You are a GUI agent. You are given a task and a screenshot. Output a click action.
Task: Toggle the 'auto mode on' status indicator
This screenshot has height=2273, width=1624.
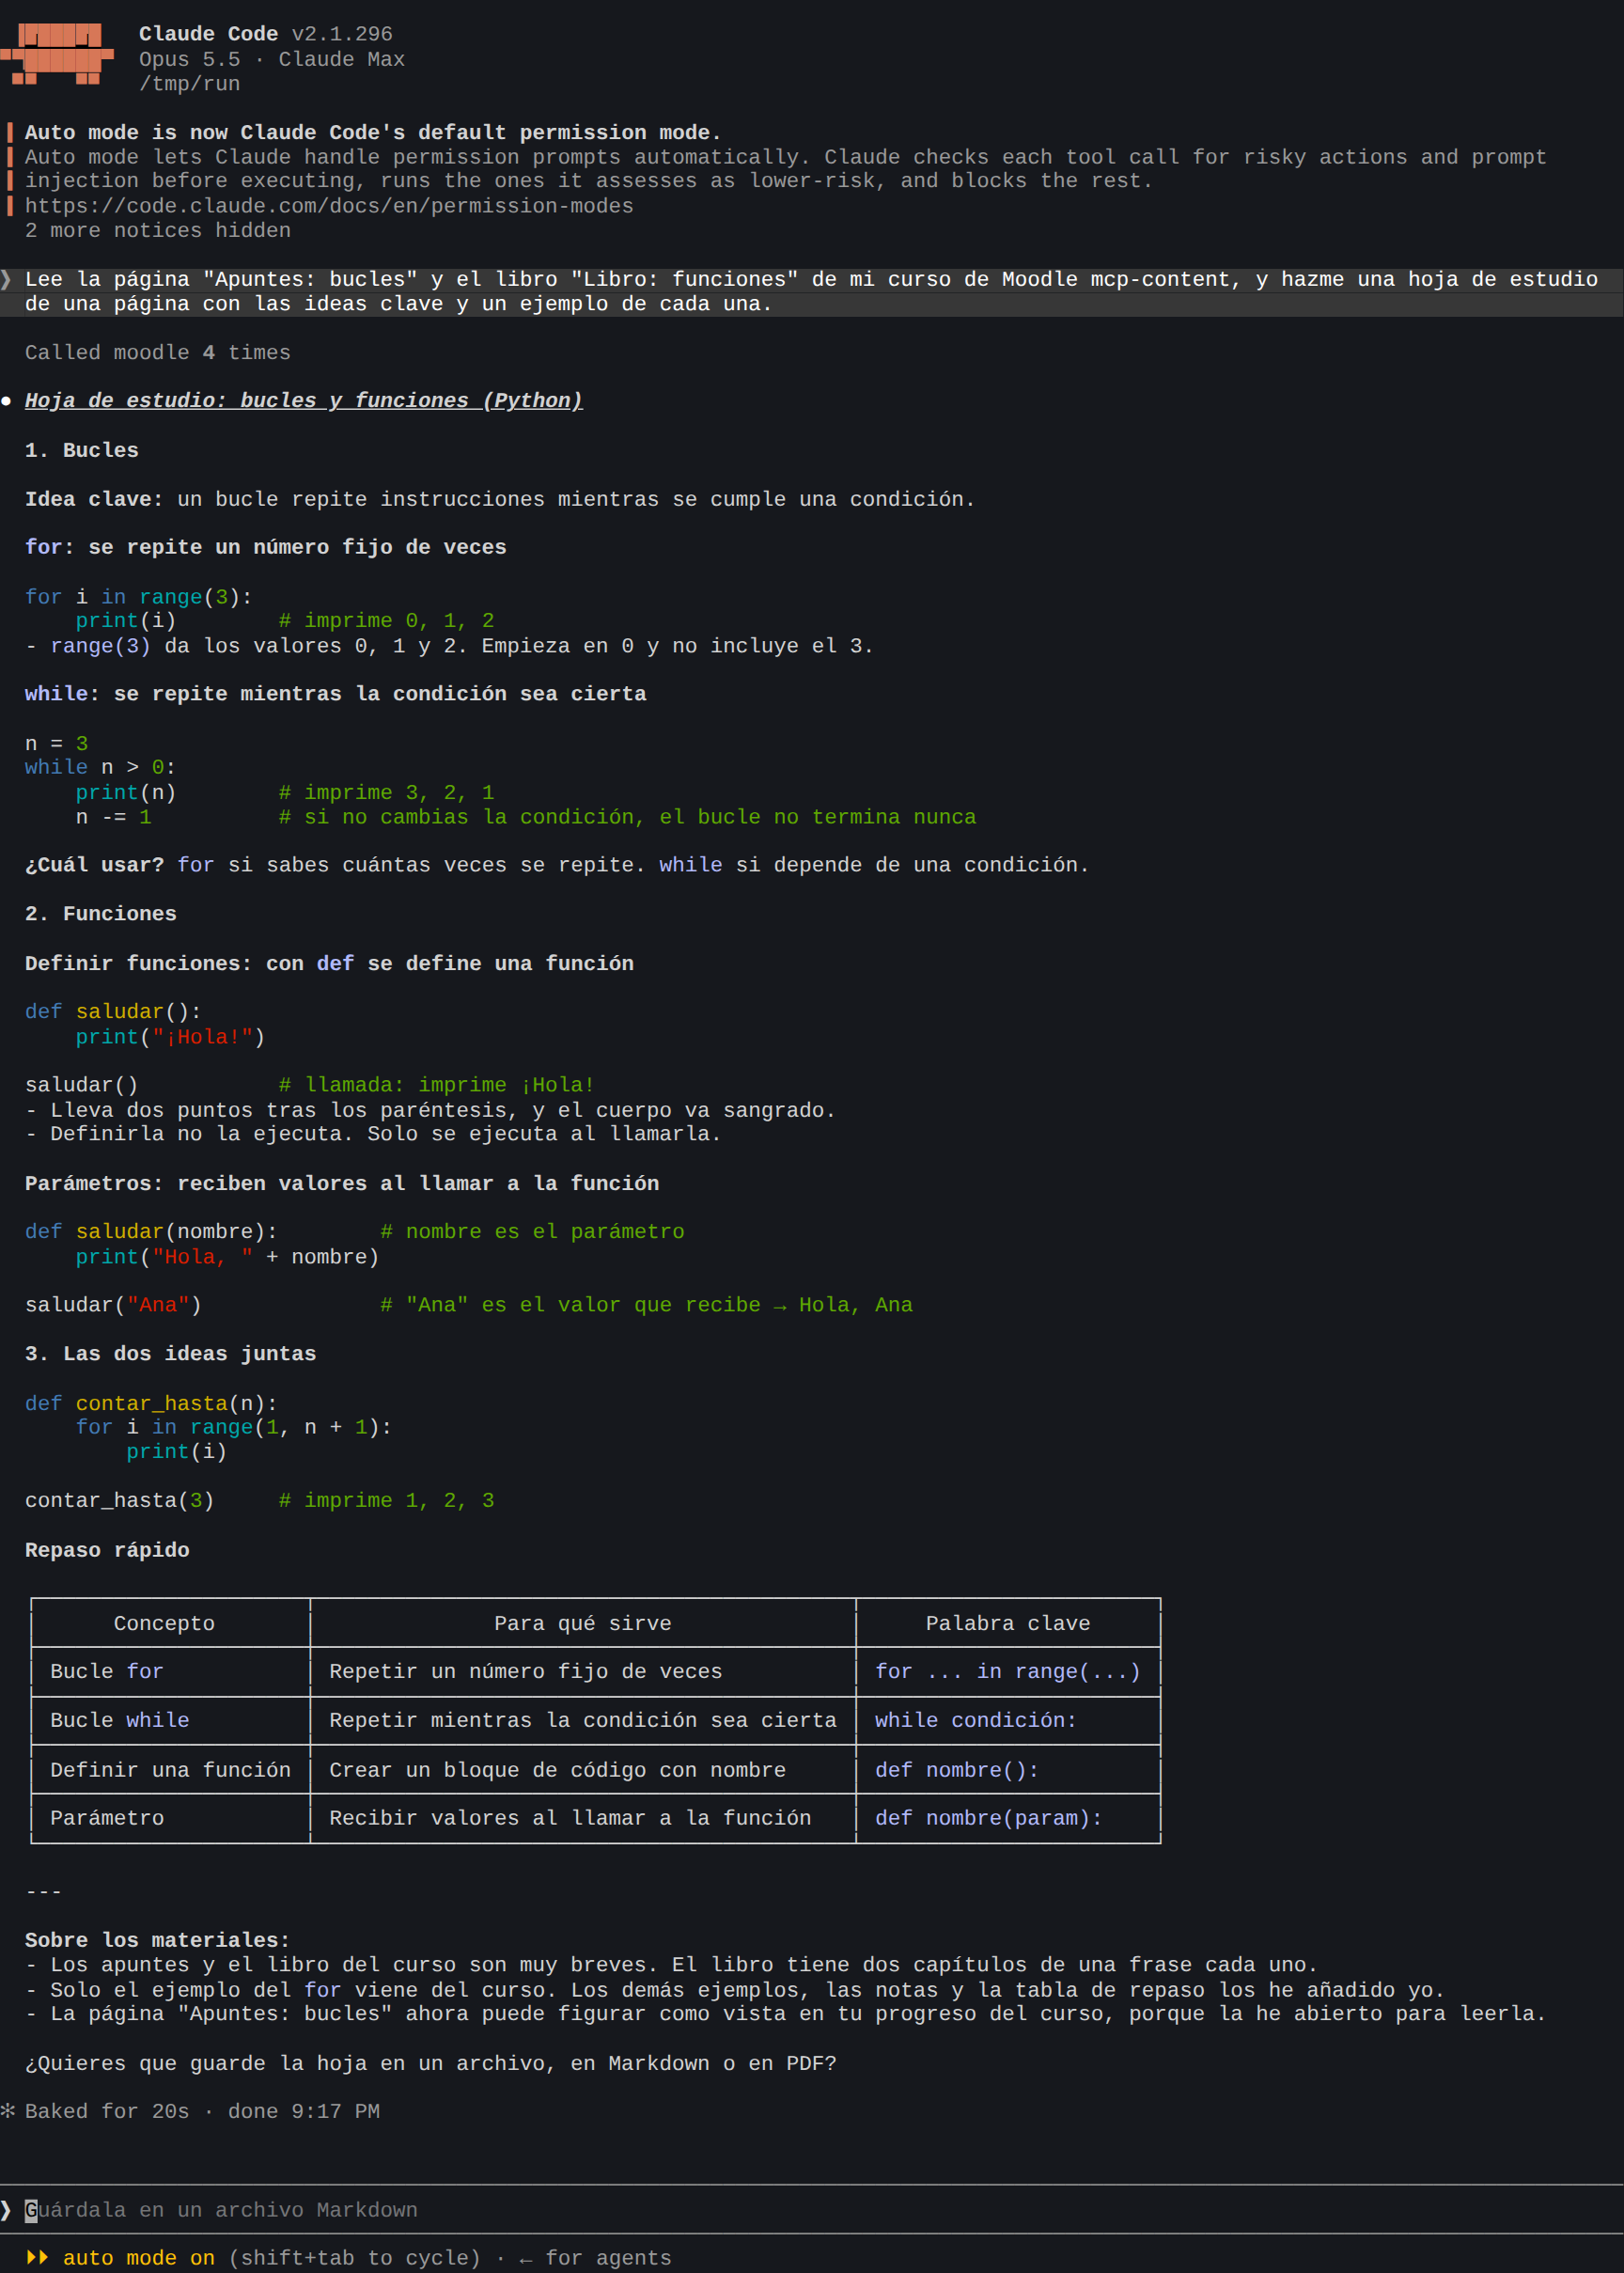(x=139, y=2257)
